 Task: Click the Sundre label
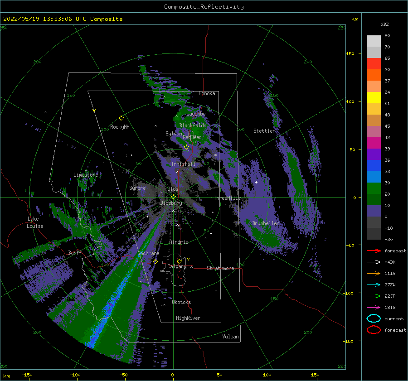[x=137, y=188]
